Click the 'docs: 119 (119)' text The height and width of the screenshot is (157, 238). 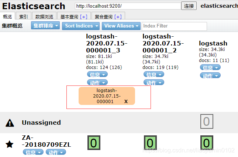tap(161, 67)
